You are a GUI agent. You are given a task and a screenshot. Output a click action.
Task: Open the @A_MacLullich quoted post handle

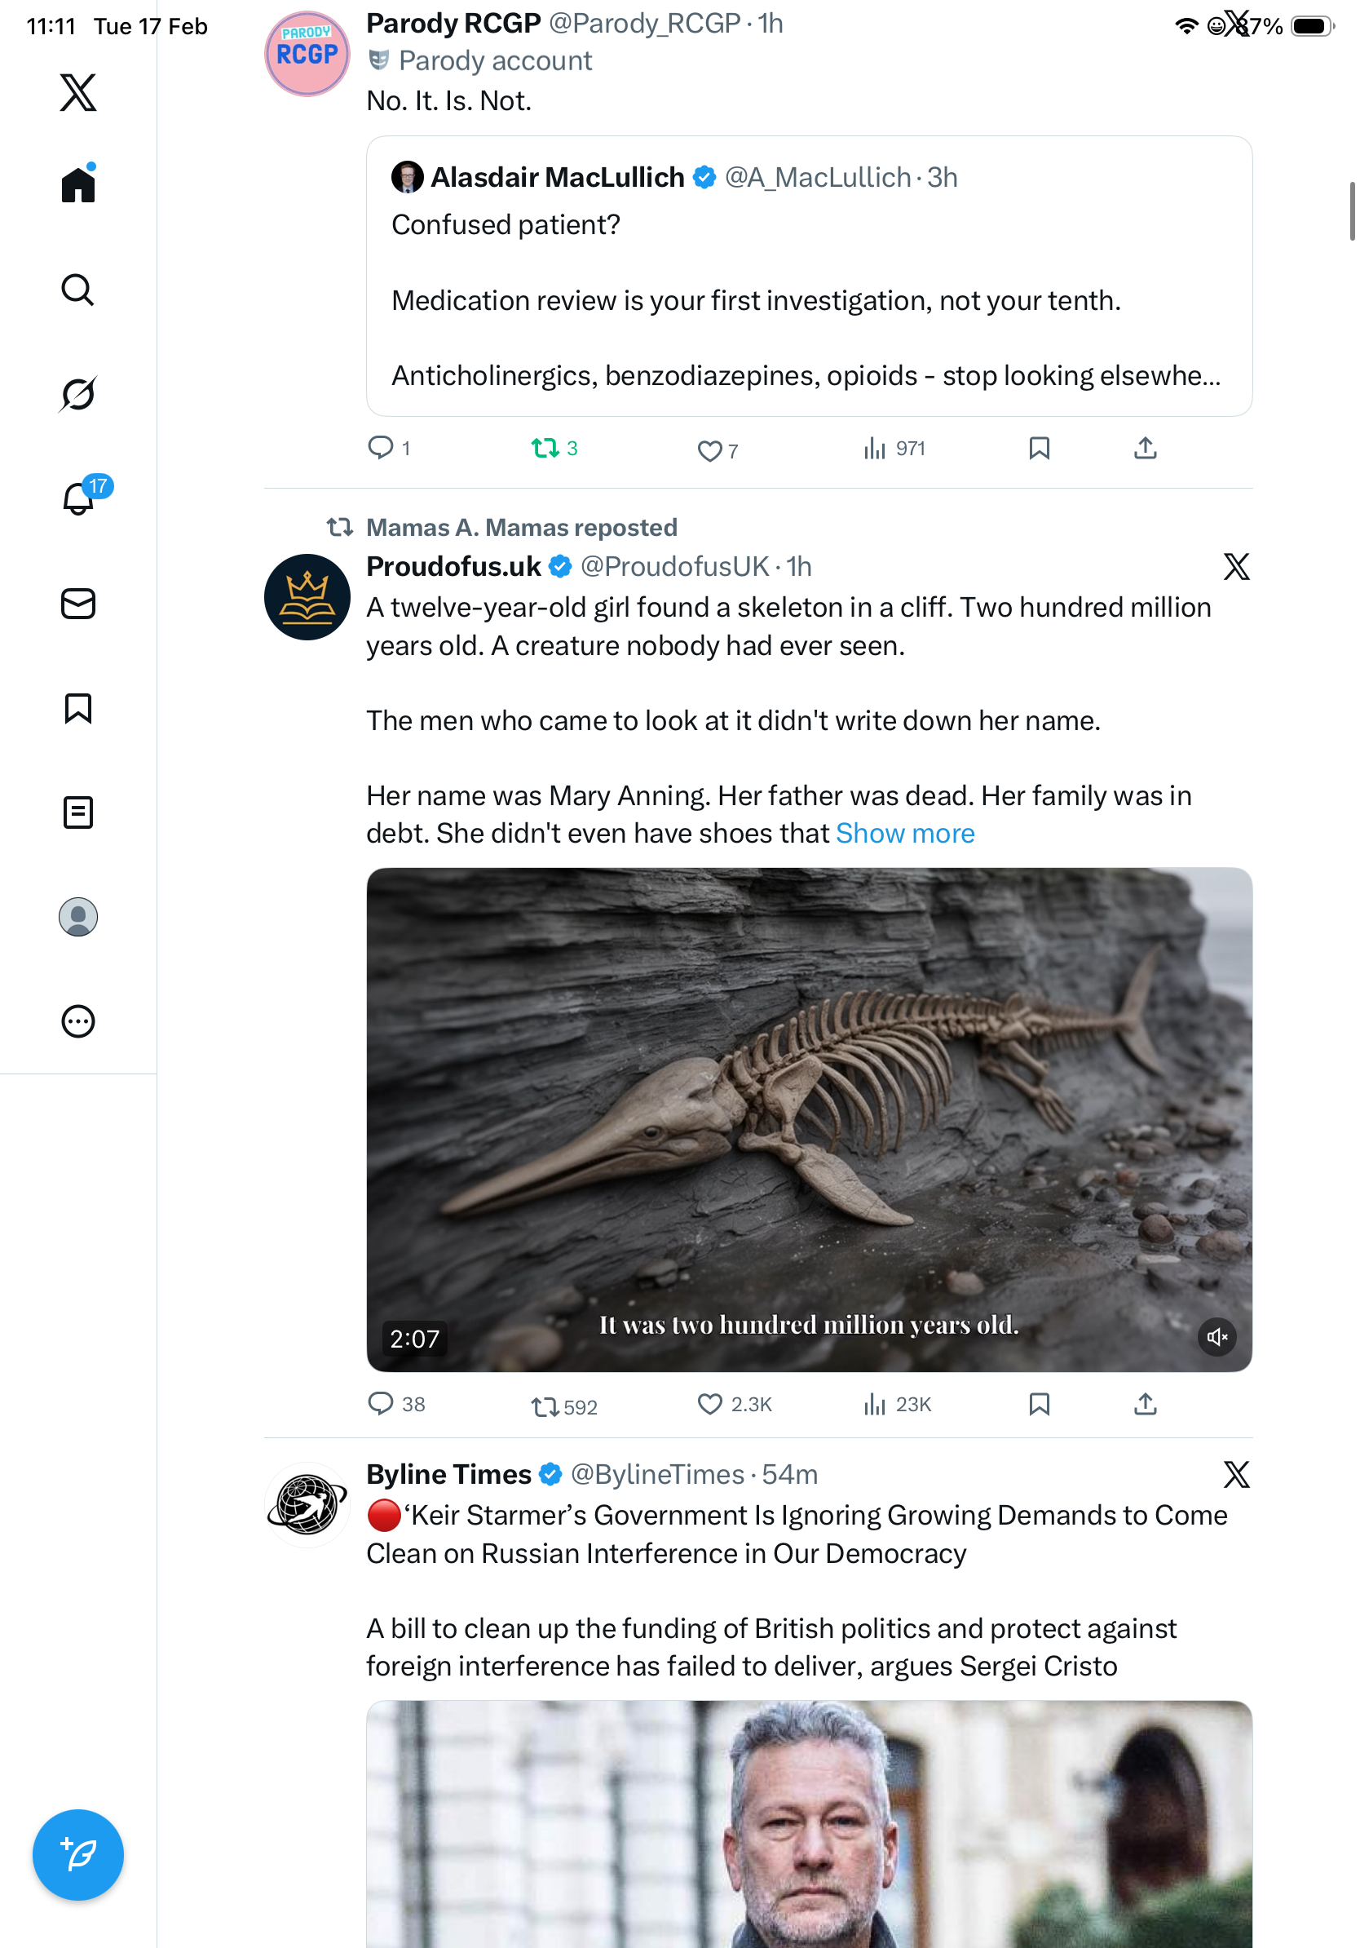point(817,177)
